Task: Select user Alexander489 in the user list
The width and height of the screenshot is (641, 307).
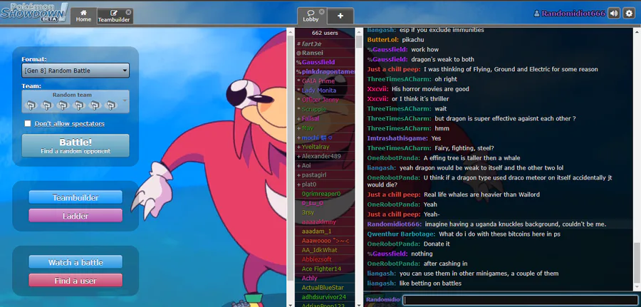Action: [x=325, y=156]
